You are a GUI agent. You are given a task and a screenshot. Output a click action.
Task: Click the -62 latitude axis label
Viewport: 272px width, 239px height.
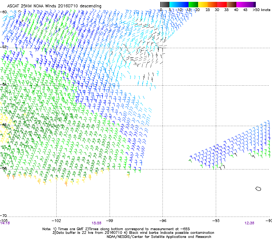[3, 47]
